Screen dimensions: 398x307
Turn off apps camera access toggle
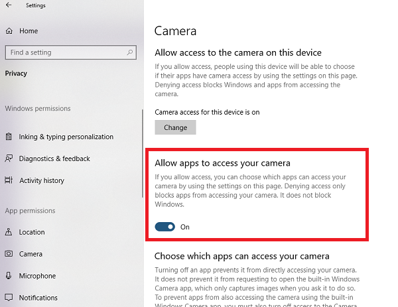tap(165, 227)
